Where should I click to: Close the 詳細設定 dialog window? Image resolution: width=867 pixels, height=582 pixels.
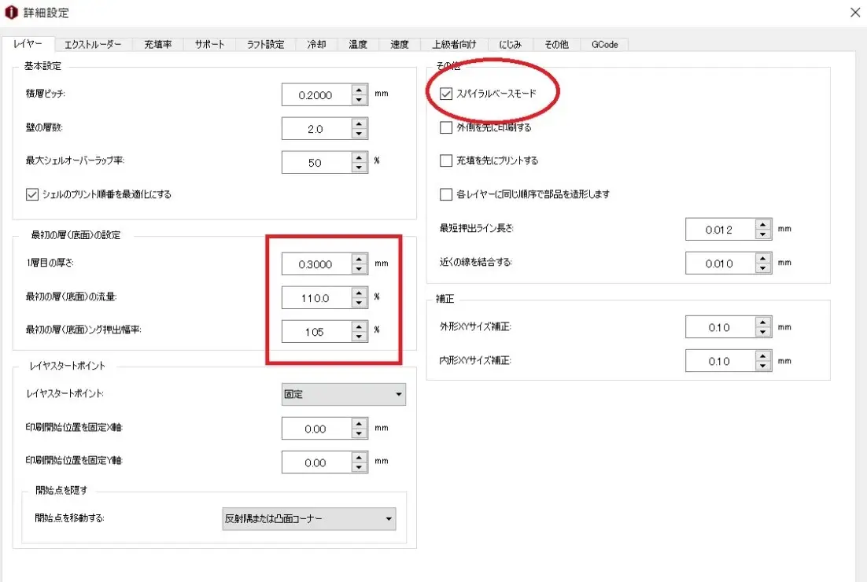855,13
